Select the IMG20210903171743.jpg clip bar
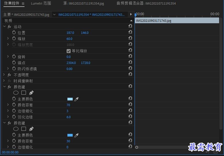Screen dimensions: 224x156 177,21
